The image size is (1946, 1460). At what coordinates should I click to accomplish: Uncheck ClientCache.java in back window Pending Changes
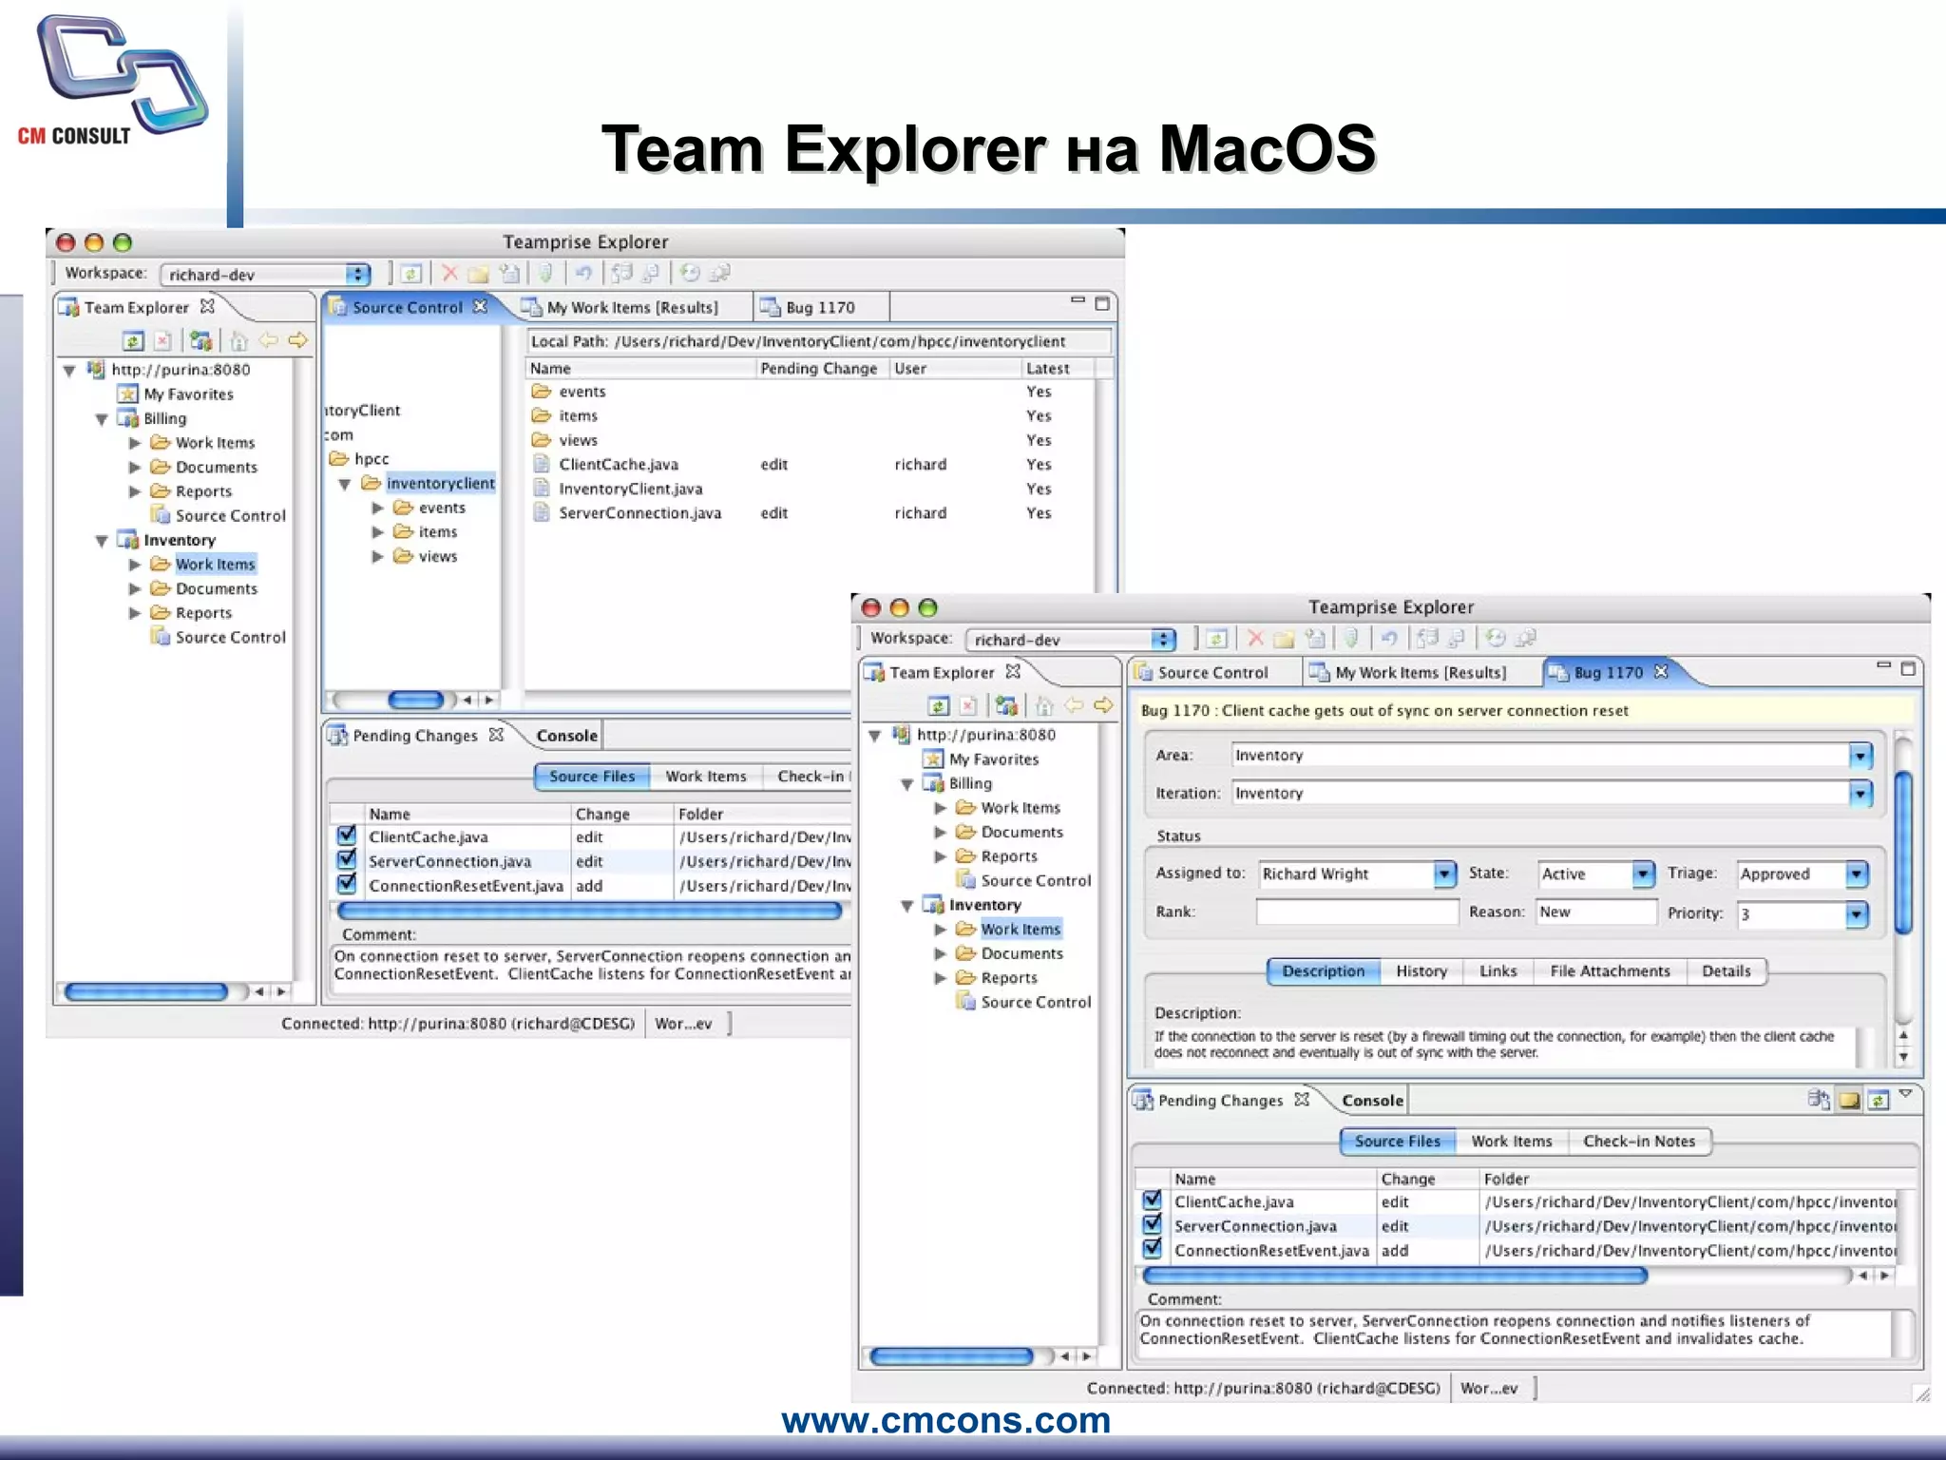(x=347, y=836)
